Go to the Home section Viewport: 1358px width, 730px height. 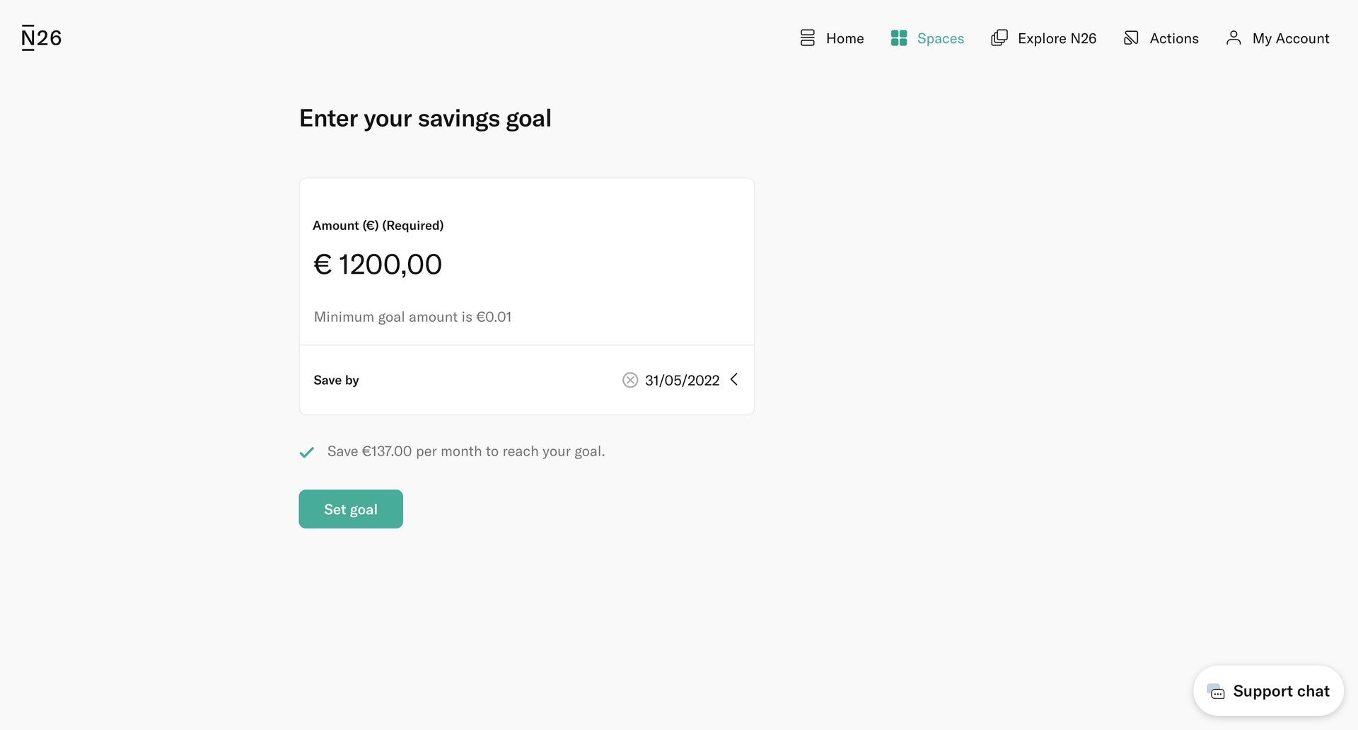pyautogui.click(x=845, y=37)
